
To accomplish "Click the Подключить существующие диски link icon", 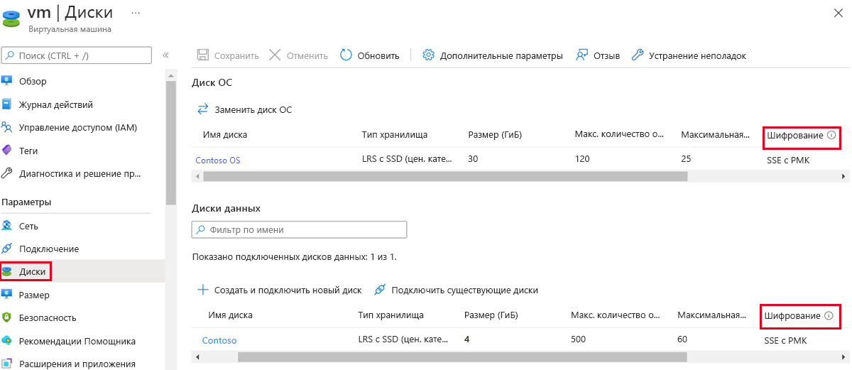I will [380, 290].
